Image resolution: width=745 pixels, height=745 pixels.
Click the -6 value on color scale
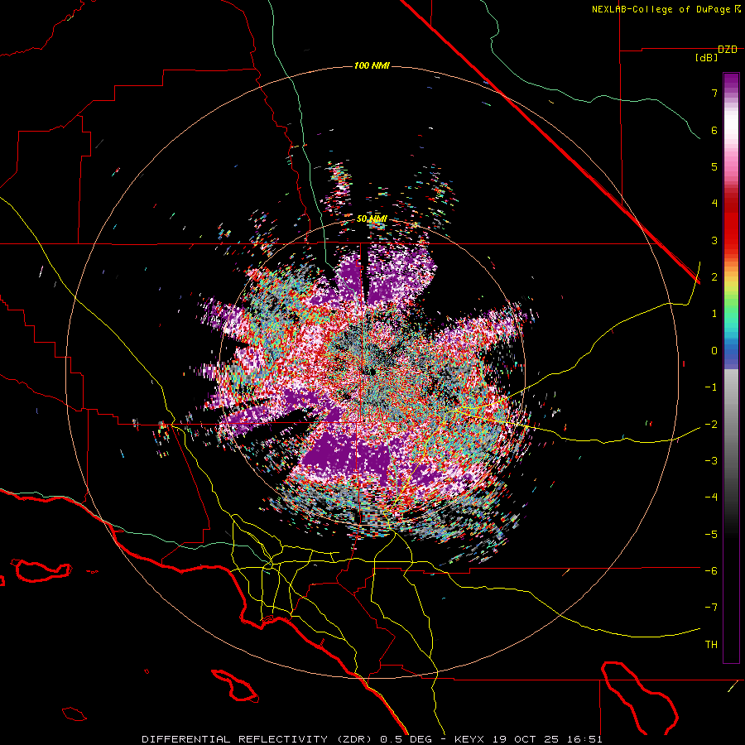[711, 570]
